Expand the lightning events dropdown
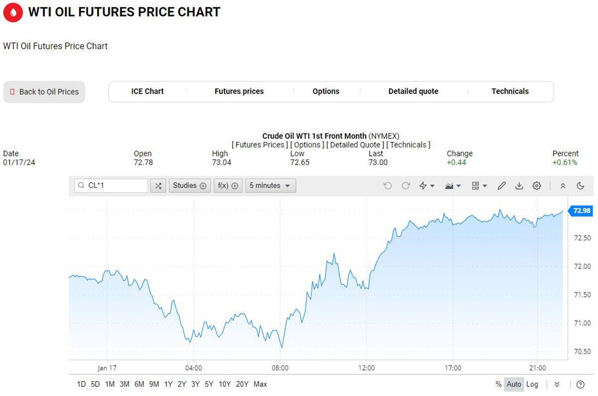Viewport: 598px width, 396px height. click(x=427, y=186)
